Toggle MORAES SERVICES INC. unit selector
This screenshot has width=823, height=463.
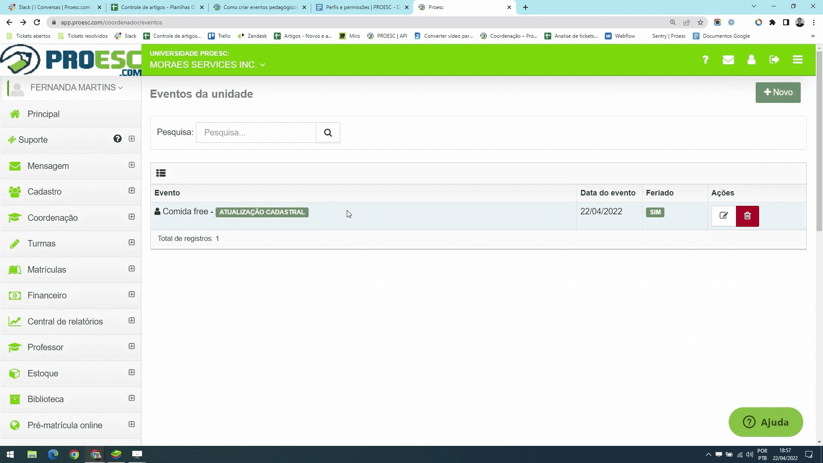tap(206, 64)
